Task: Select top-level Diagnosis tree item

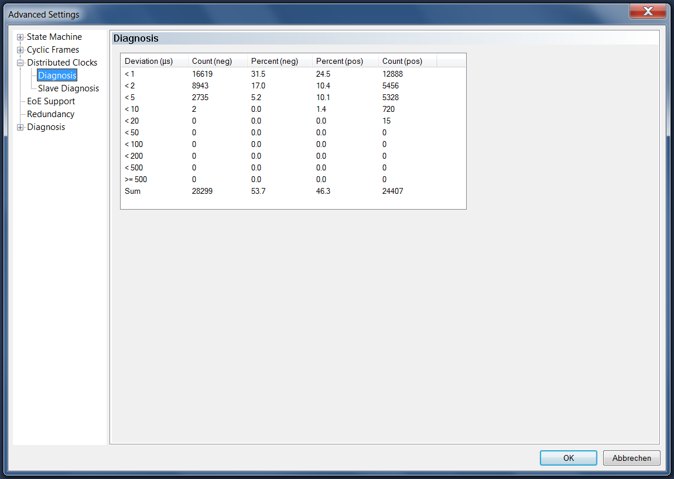Action: [x=46, y=127]
